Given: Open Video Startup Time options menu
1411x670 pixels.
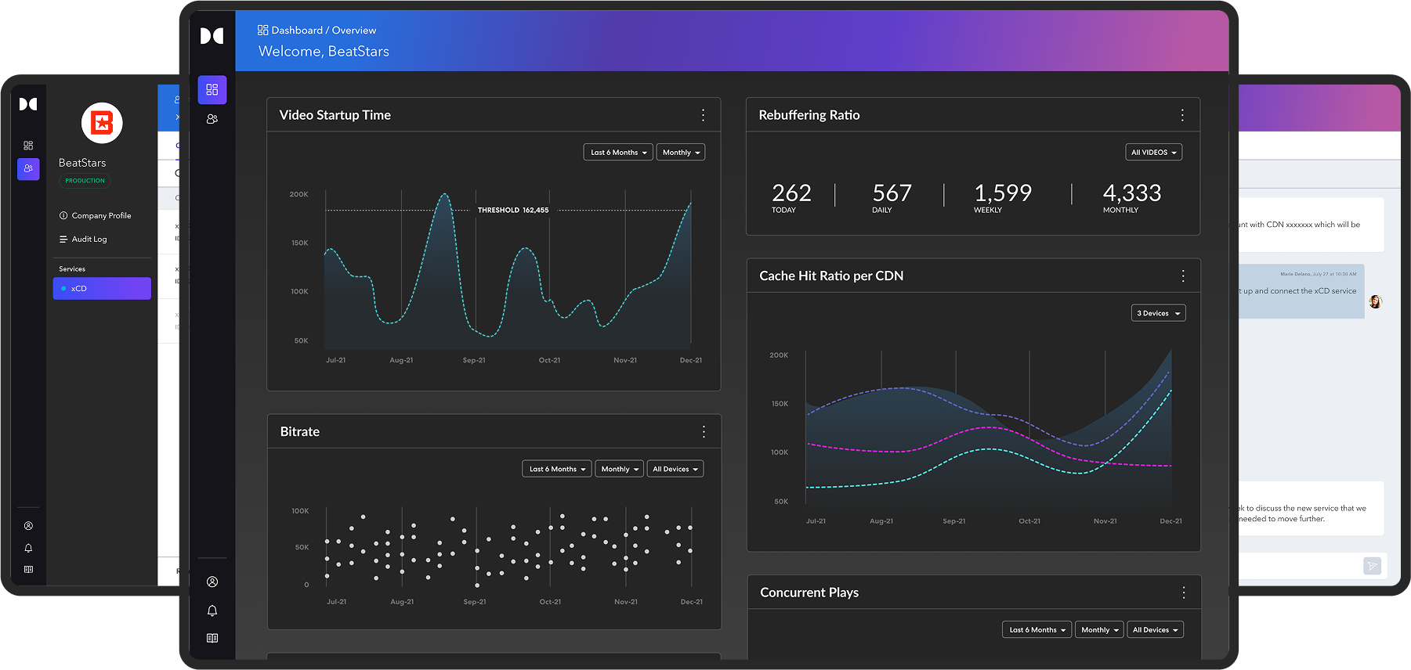Looking at the screenshot, I should tap(703, 115).
